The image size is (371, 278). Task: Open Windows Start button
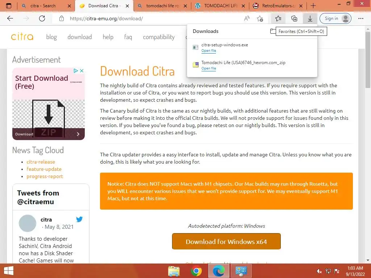(x=9, y=271)
